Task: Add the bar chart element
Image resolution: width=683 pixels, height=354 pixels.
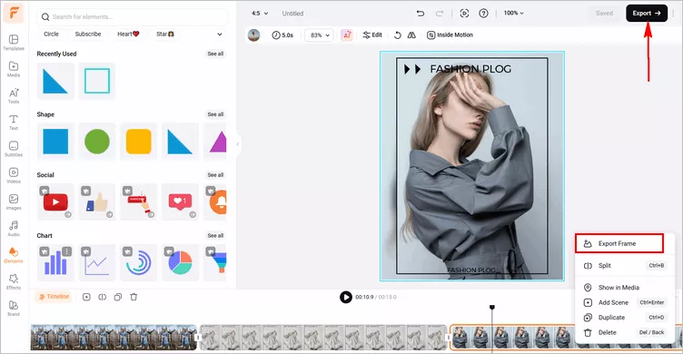Action: click(55, 262)
